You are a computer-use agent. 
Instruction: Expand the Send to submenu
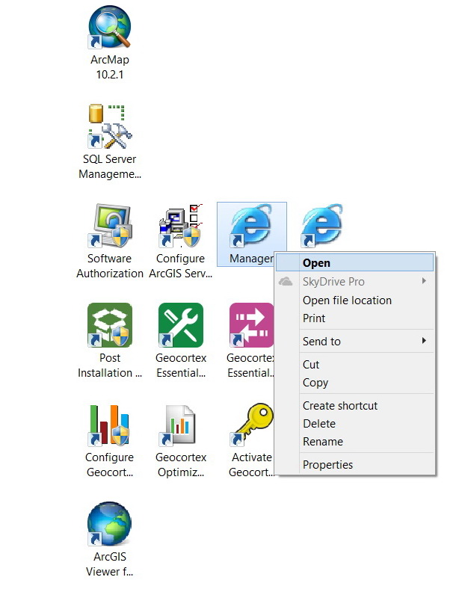pos(354,341)
